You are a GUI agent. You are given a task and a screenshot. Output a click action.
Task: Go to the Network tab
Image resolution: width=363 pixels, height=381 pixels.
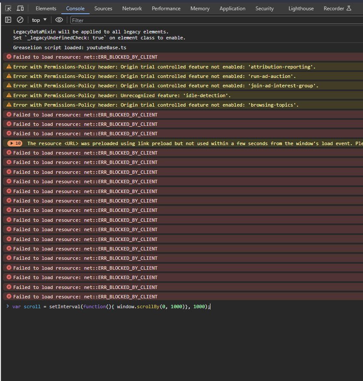click(x=132, y=9)
